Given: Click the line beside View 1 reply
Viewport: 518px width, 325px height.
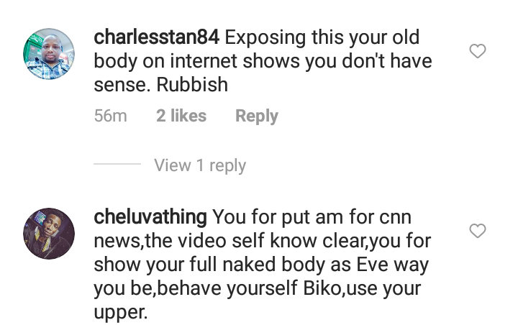Looking at the screenshot, I should [117, 164].
